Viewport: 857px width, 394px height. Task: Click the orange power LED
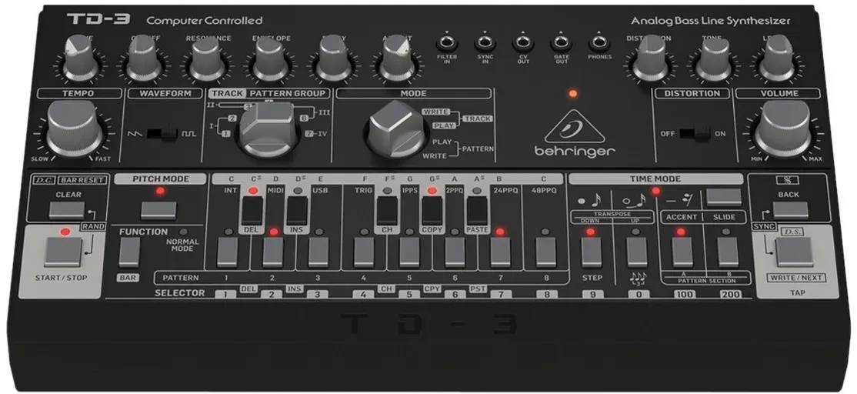click(x=573, y=93)
